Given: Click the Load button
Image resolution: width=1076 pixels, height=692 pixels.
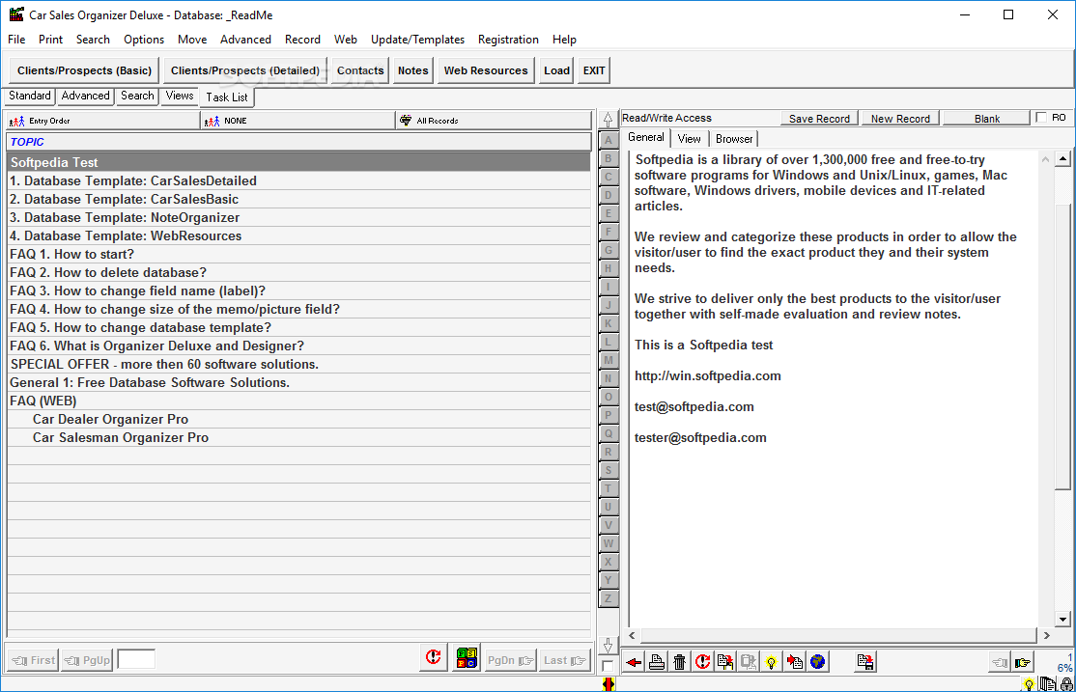Looking at the screenshot, I should tap(556, 69).
